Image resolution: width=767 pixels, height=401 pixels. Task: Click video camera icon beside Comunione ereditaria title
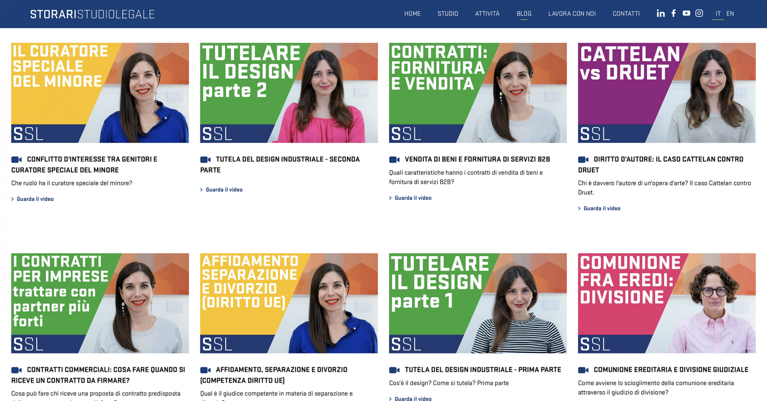583,370
